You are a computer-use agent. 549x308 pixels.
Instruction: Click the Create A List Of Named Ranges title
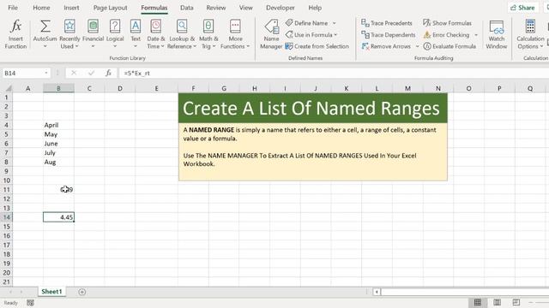tap(311, 109)
